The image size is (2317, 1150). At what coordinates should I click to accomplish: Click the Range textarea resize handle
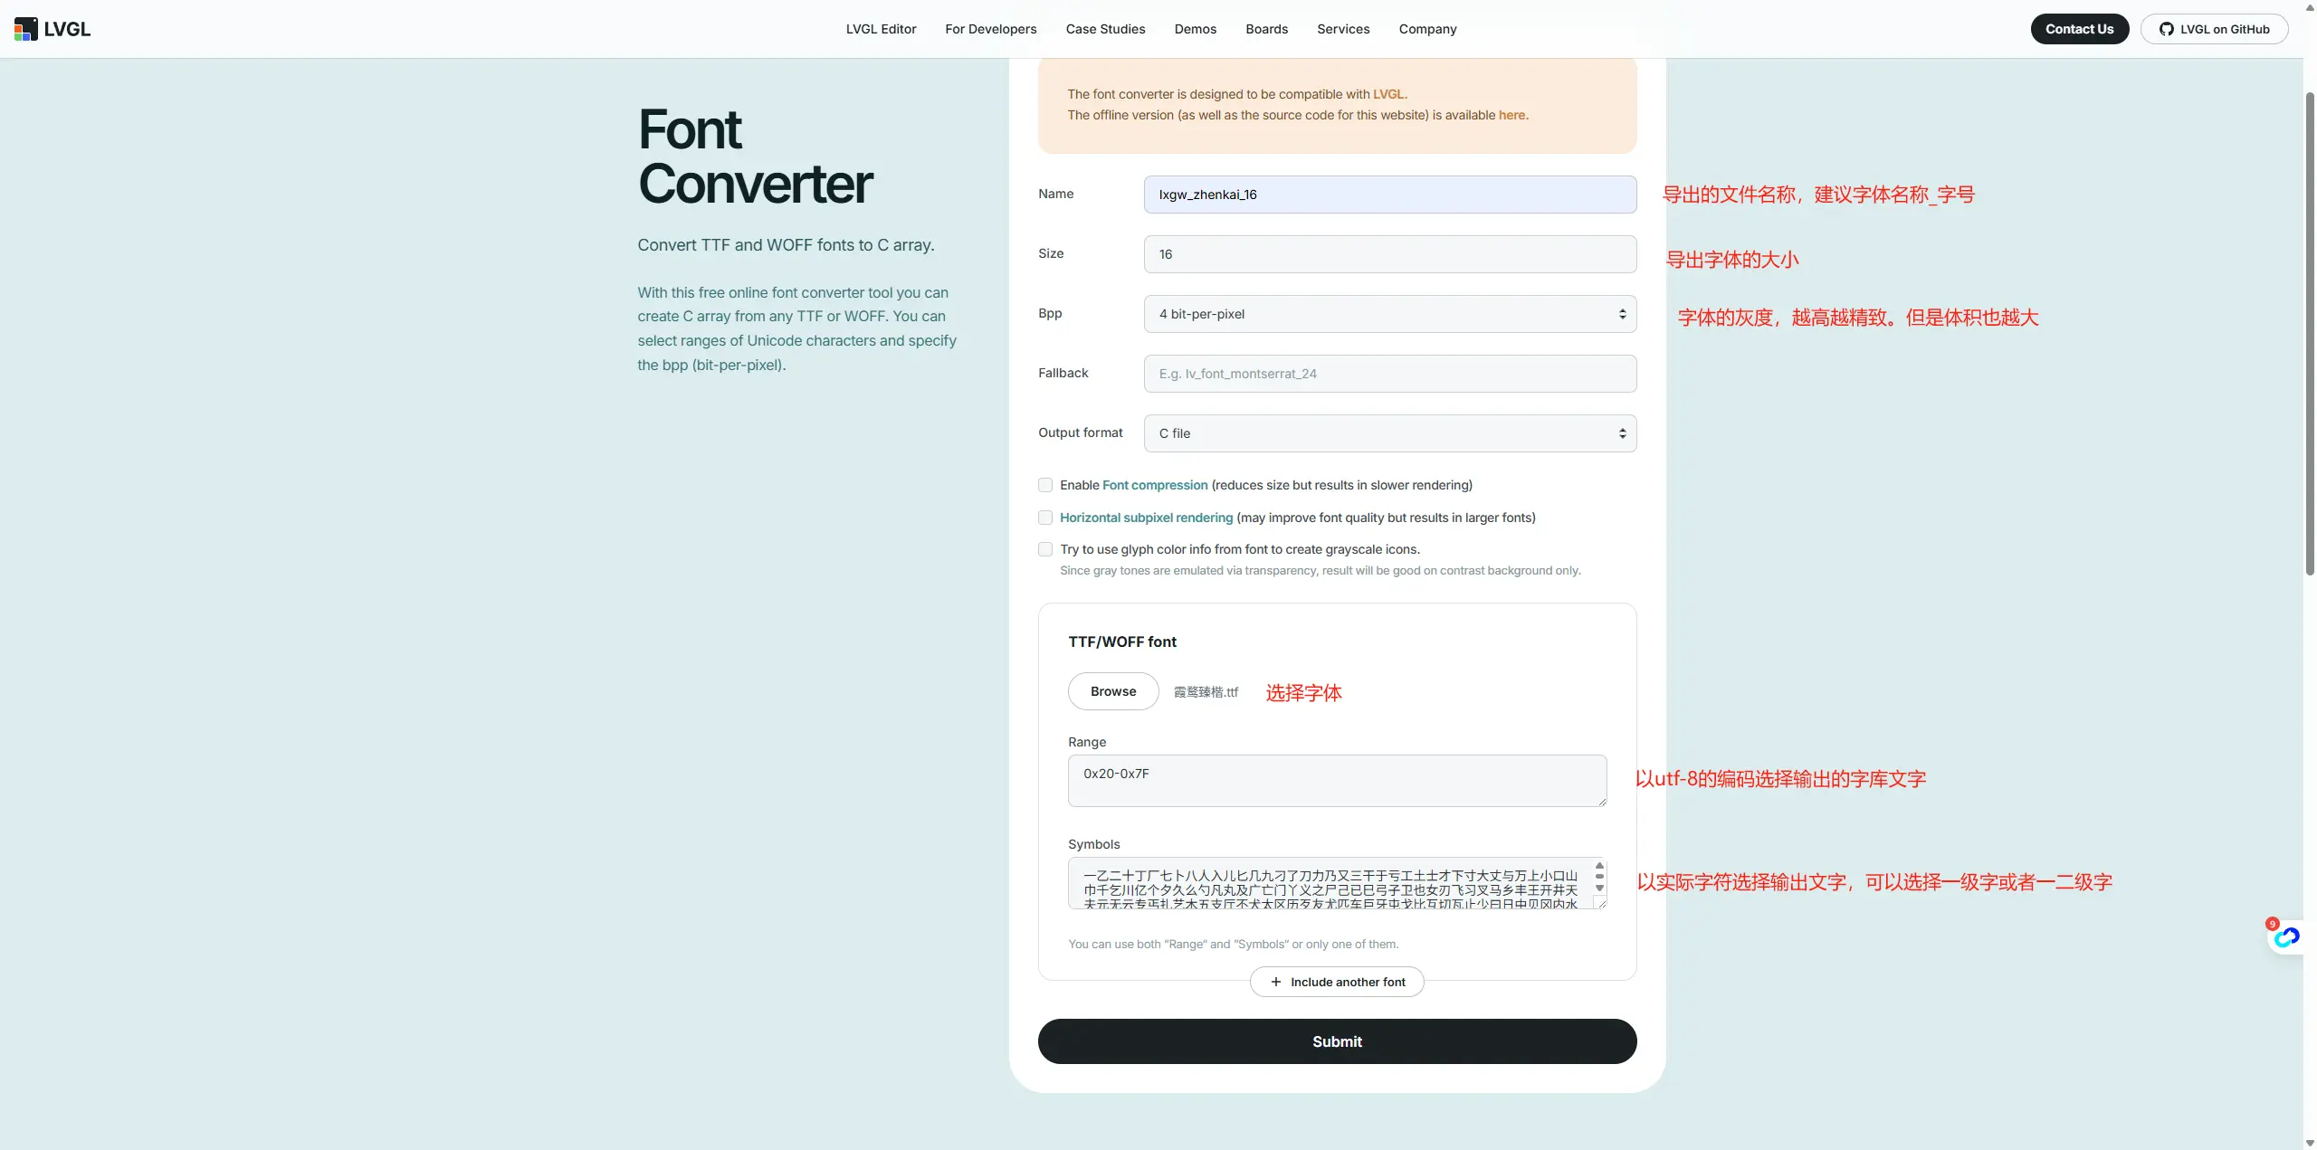click(x=1601, y=801)
